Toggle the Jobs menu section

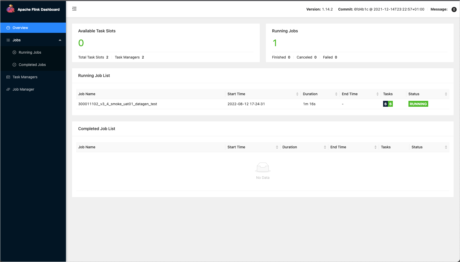tap(33, 40)
